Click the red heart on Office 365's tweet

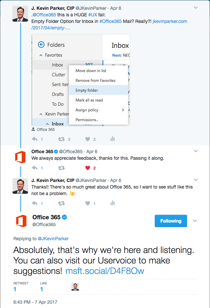[88, 168]
